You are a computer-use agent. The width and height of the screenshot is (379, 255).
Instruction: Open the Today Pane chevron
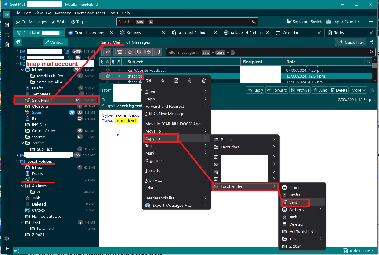pyautogui.click(x=373, y=251)
